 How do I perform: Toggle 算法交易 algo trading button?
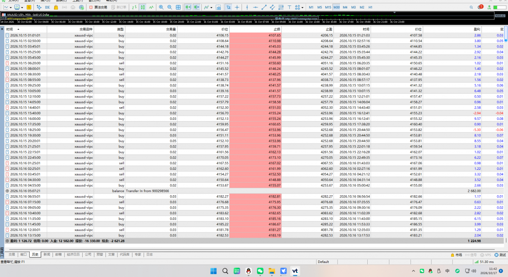pos(98,7)
